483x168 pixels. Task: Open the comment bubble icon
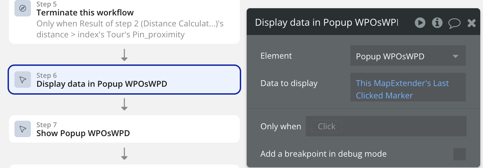[454, 23]
